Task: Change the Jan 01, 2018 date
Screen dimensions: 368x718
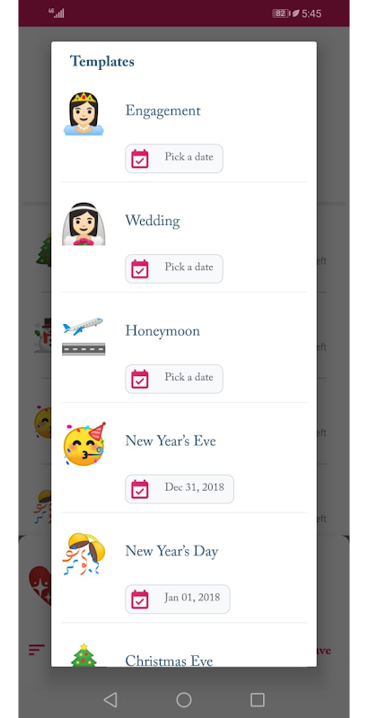Action: (178, 599)
